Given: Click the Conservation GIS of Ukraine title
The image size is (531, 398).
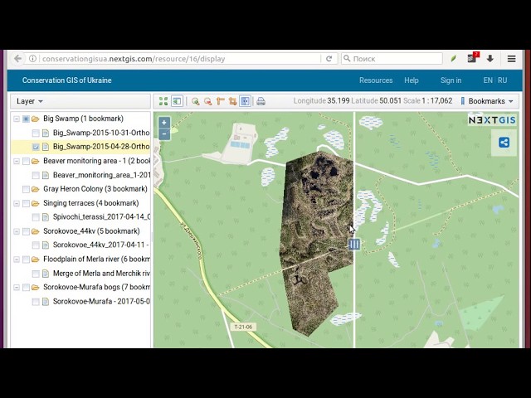Looking at the screenshot, I should (x=66, y=80).
